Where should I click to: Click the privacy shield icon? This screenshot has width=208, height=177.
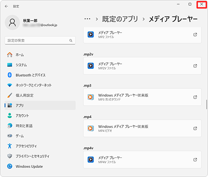tap(10, 156)
